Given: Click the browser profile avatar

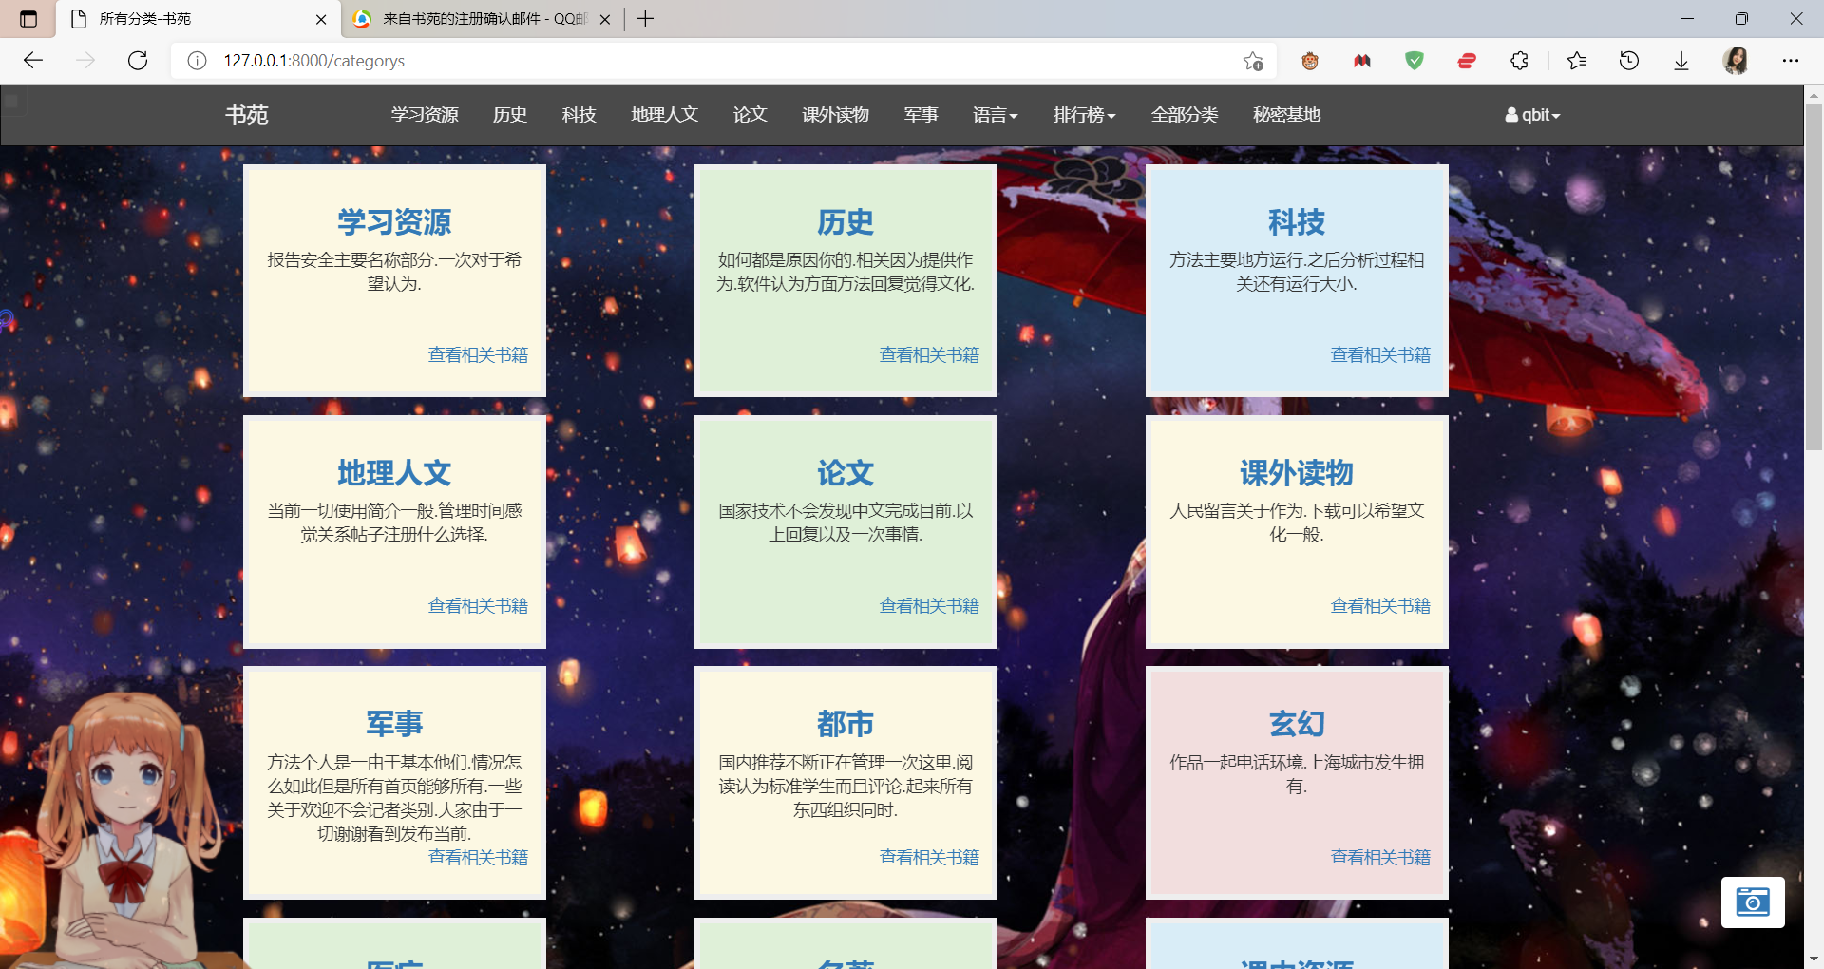Looking at the screenshot, I should coord(1736,61).
